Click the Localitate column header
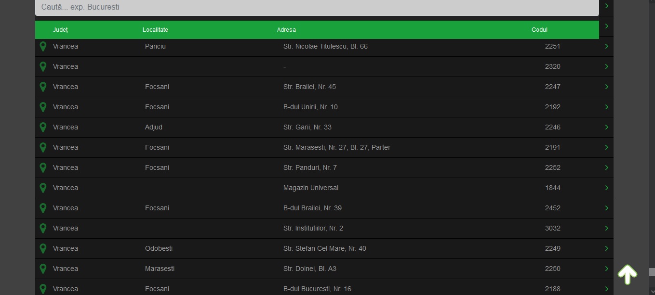The width and height of the screenshot is (655, 295). 155,30
